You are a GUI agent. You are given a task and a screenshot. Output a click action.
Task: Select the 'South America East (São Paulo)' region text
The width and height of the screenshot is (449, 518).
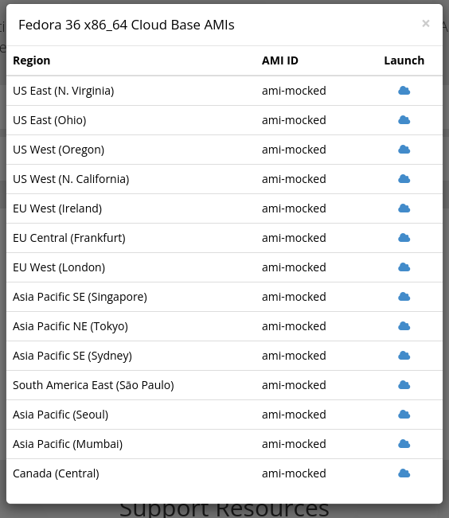point(93,385)
